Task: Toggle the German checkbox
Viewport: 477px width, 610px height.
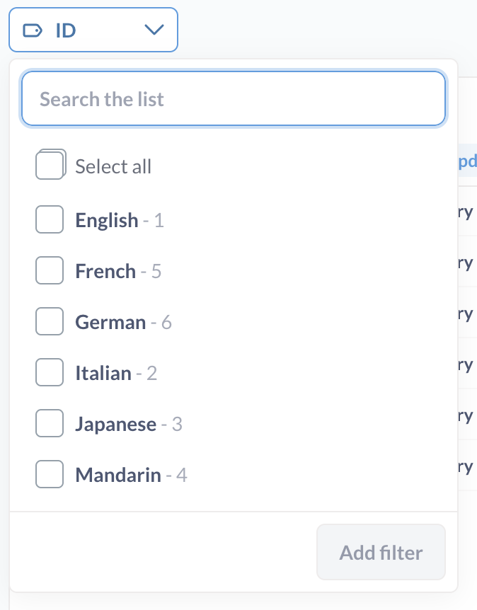Action: tap(50, 322)
